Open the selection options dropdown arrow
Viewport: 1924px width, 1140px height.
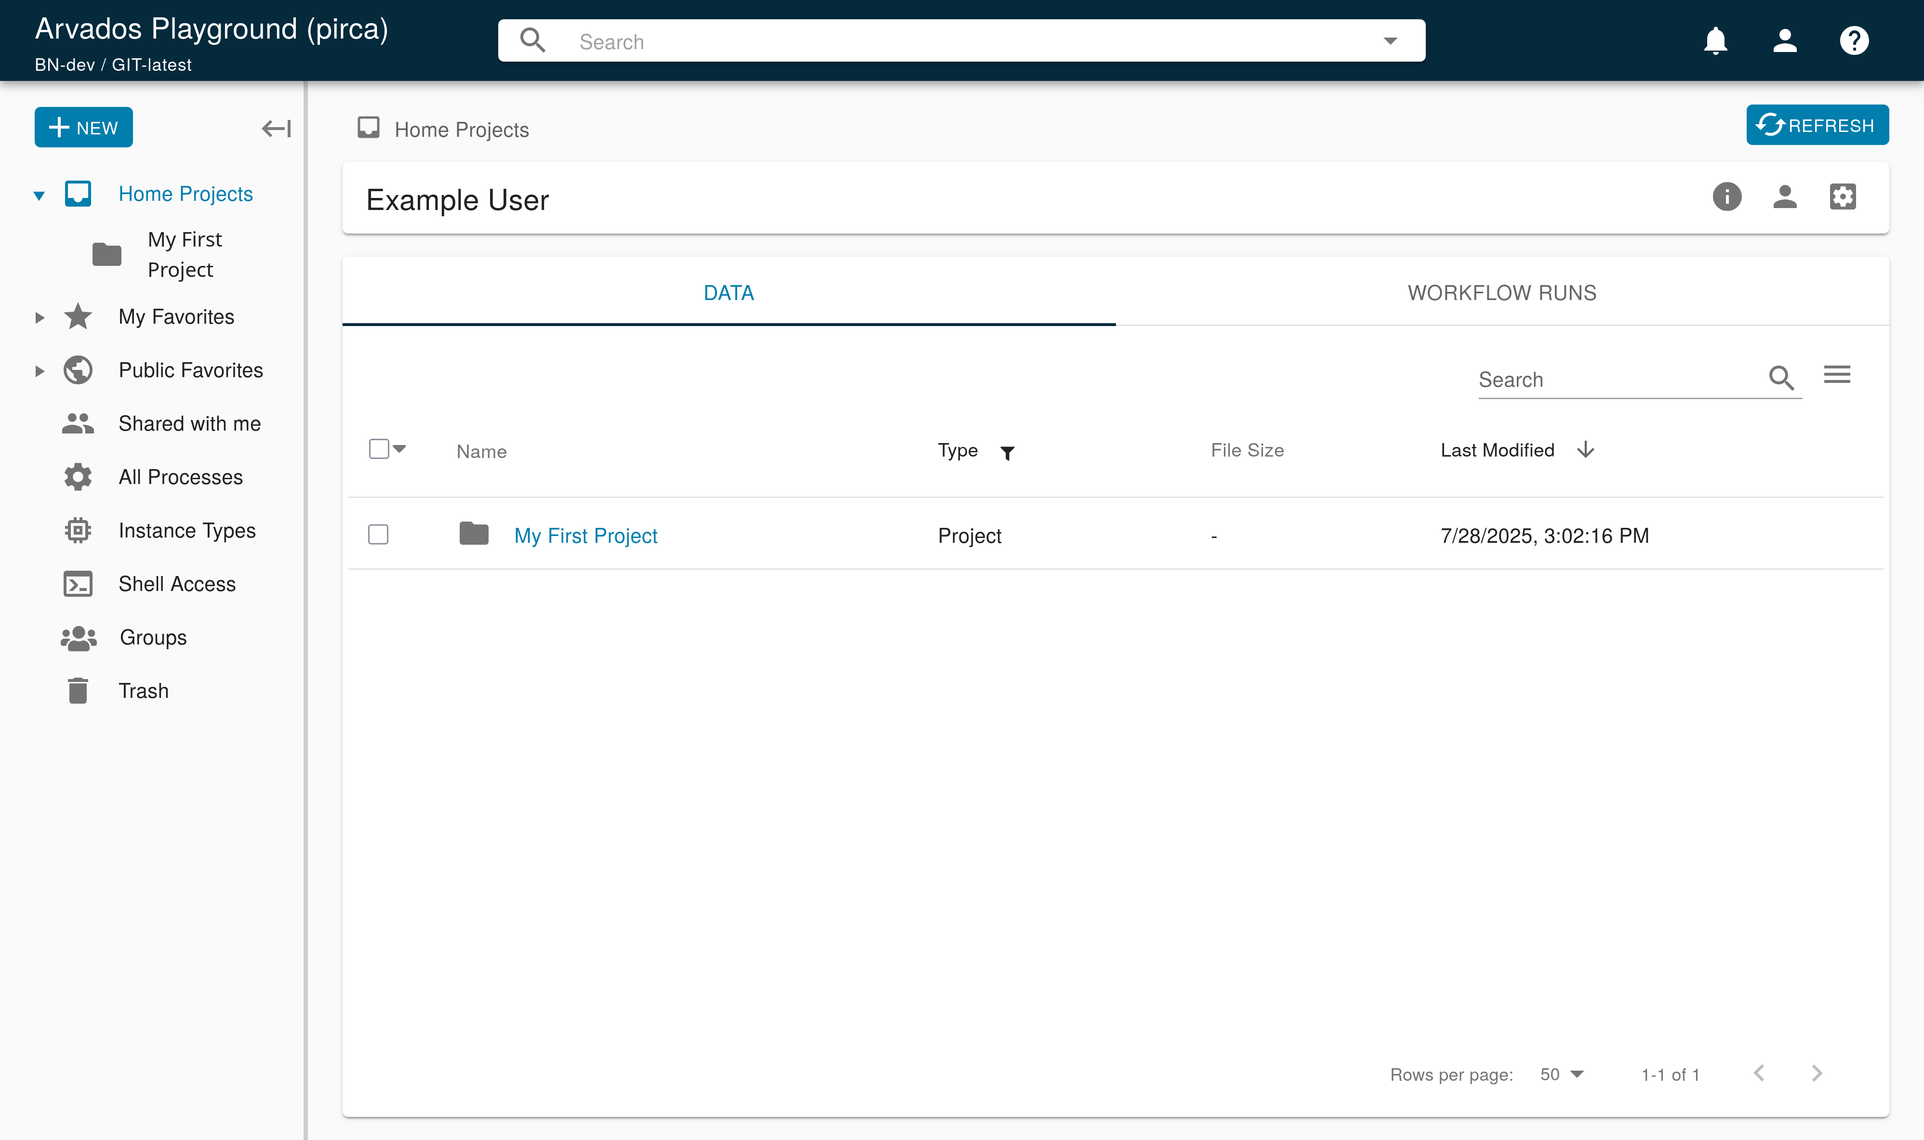tap(399, 448)
